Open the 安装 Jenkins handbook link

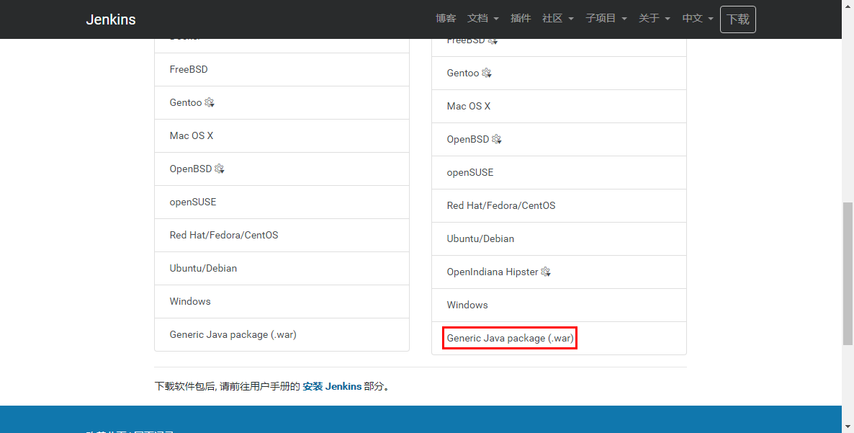(332, 386)
